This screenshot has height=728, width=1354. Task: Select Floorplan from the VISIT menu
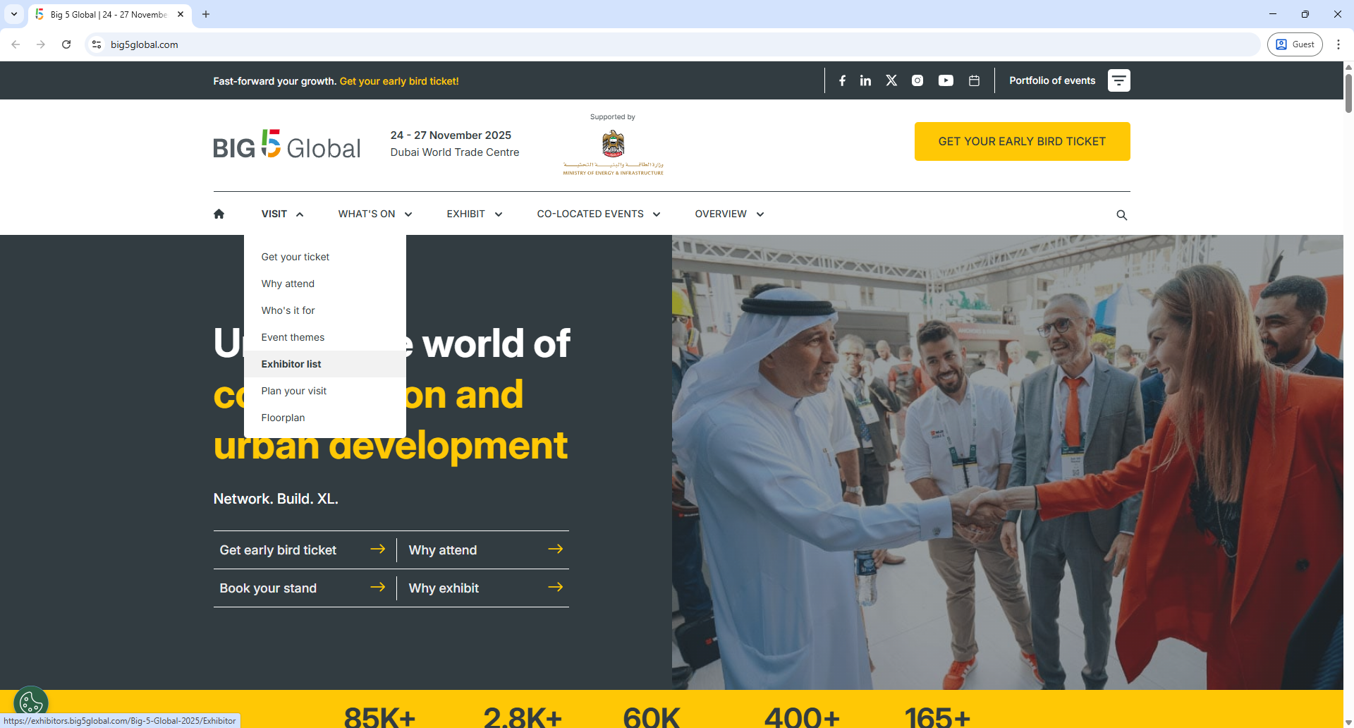tap(283, 417)
